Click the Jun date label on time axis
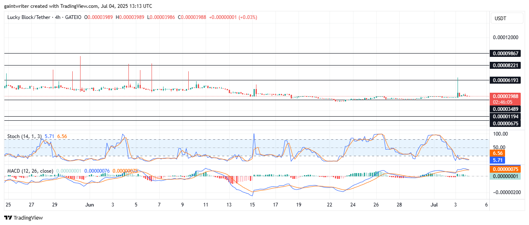Viewport: 529px width, 225px height. click(90, 204)
